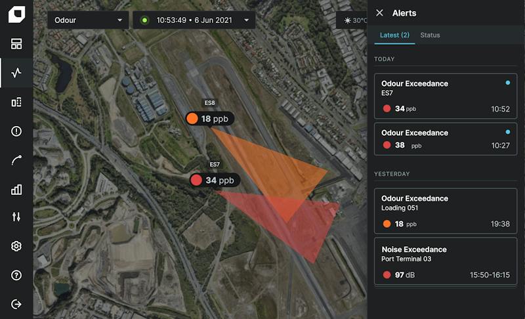Image resolution: width=525 pixels, height=319 pixels.
Task: Open the trajectory curve icon
Action: pyautogui.click(x=16, y=160)
